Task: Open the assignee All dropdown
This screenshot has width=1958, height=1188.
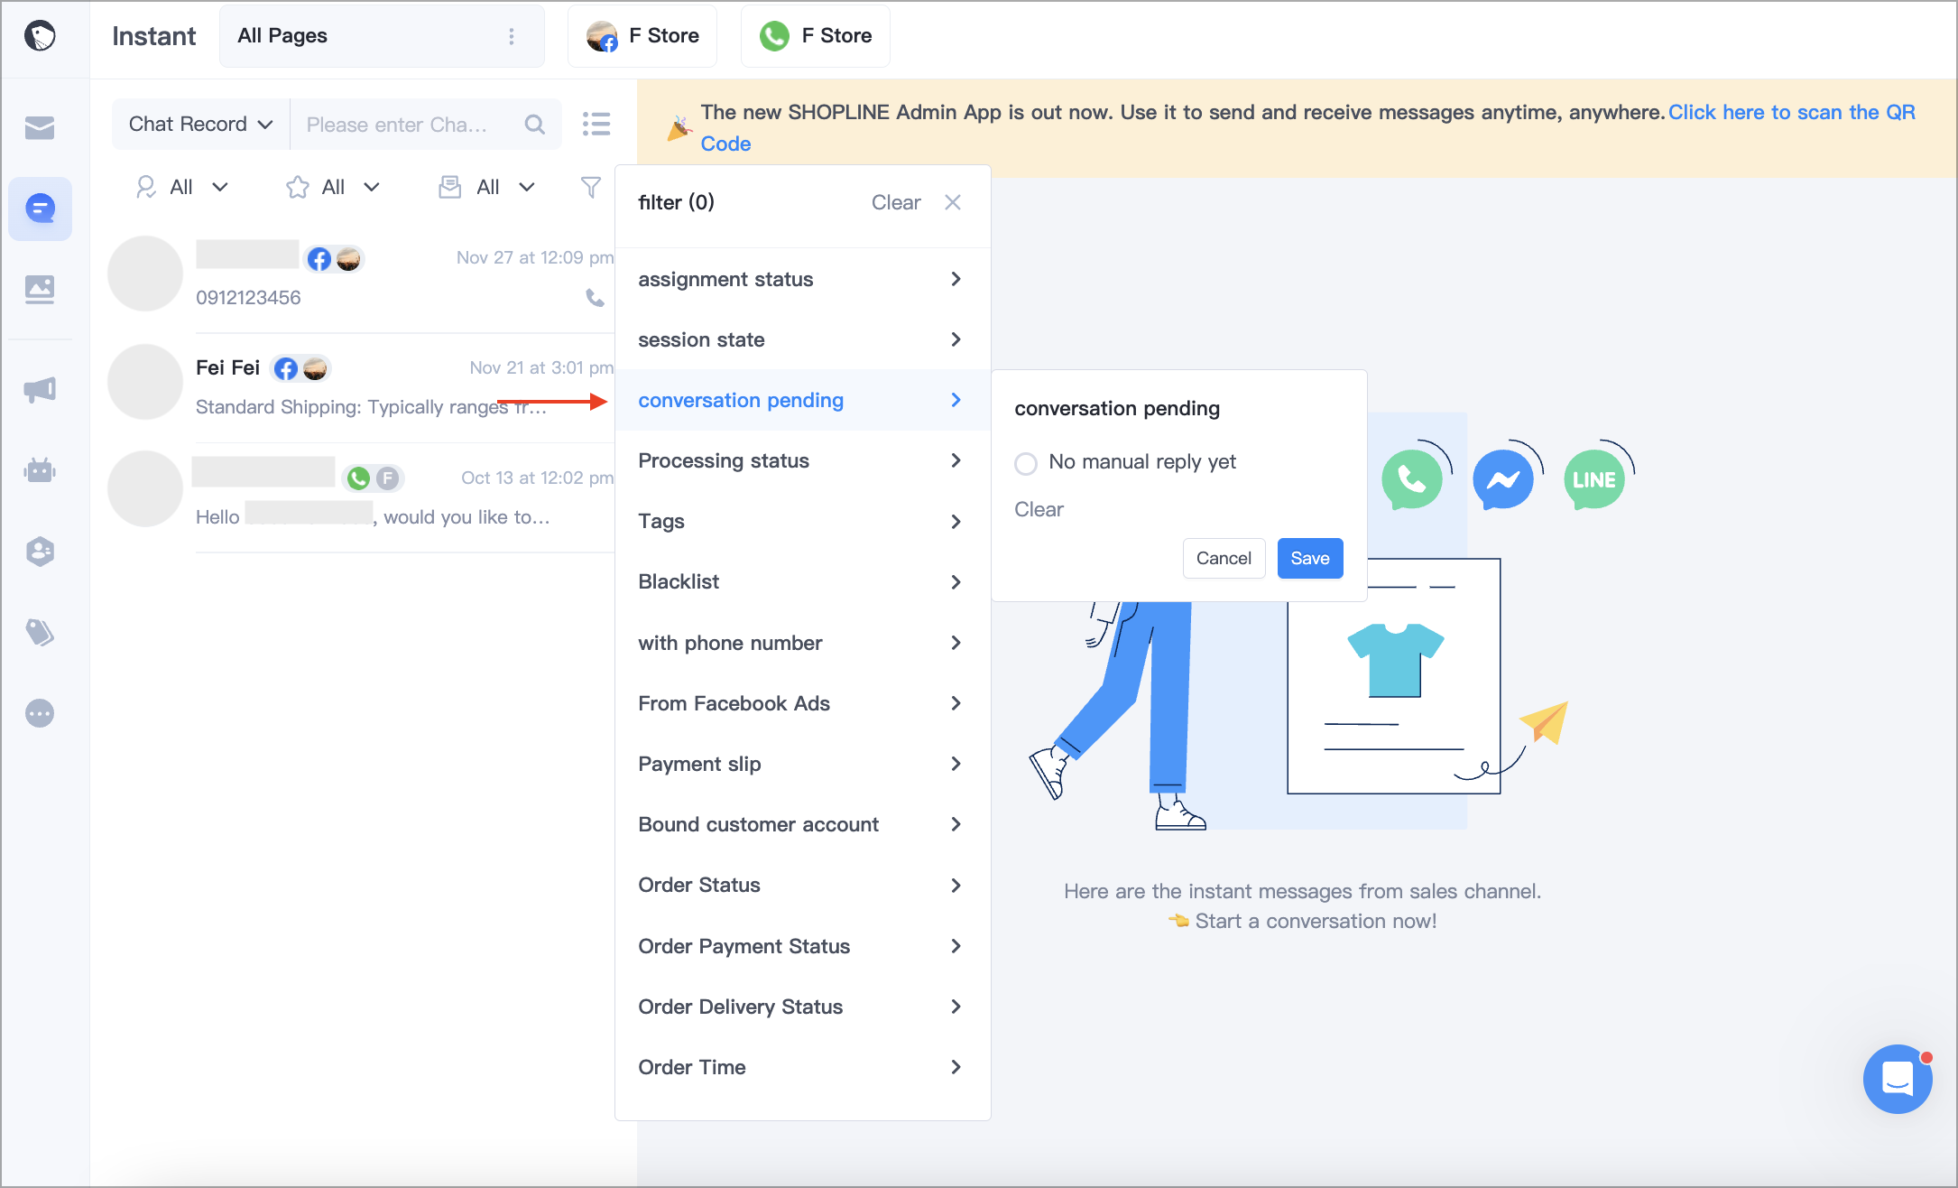Action: tap(181, 187)
